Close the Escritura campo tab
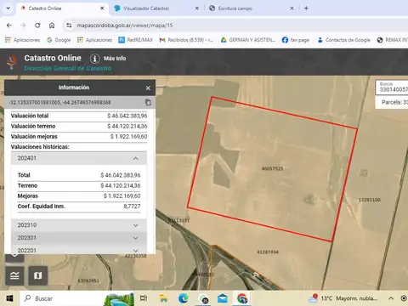Image resolution: width=408 pixels, height=306 pixels. click(292, 8)
